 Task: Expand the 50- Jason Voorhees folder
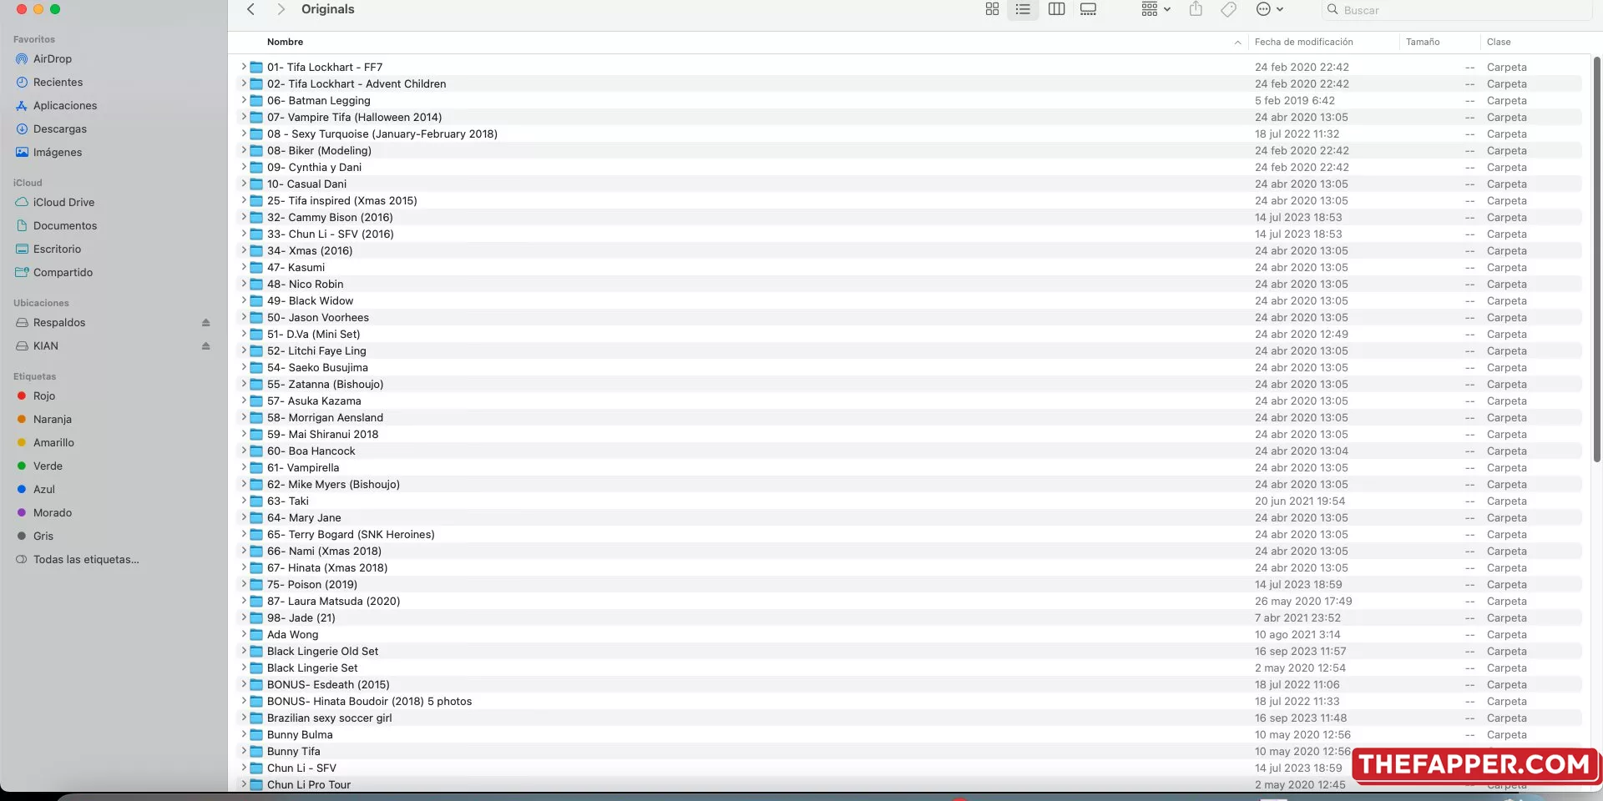244,317
